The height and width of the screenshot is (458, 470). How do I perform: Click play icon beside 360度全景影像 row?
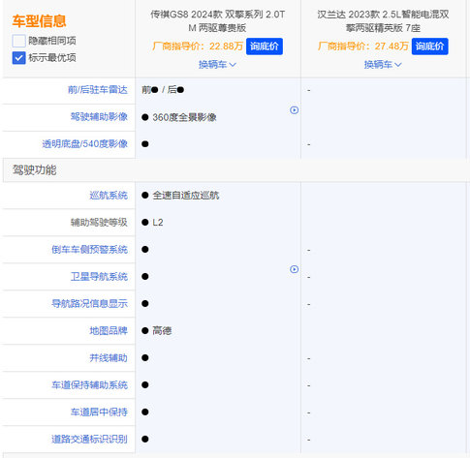click(x=294, y=110)
